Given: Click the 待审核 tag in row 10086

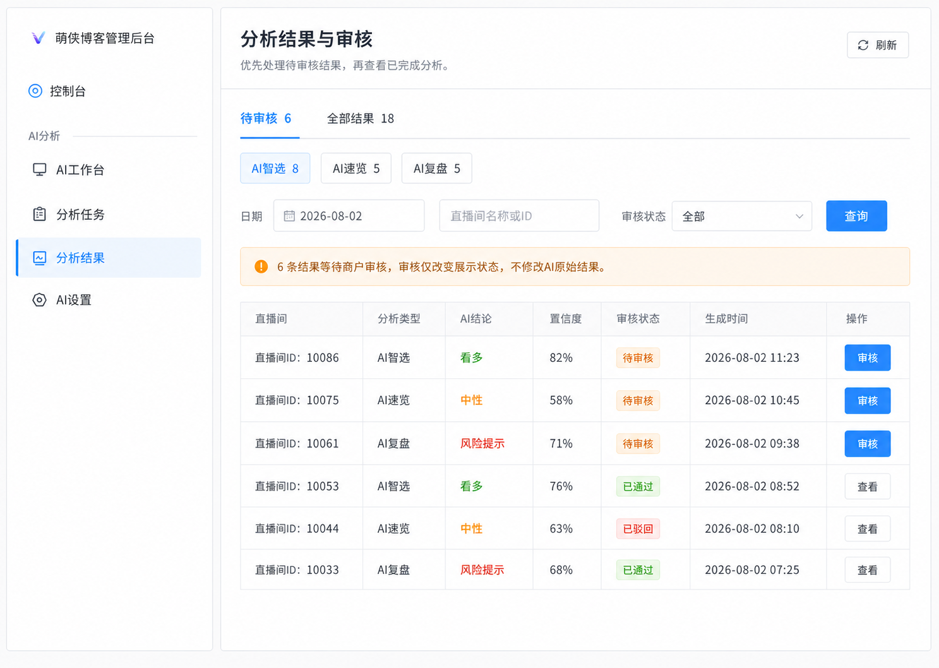Looking at the screenshot, I should point(638,358).
